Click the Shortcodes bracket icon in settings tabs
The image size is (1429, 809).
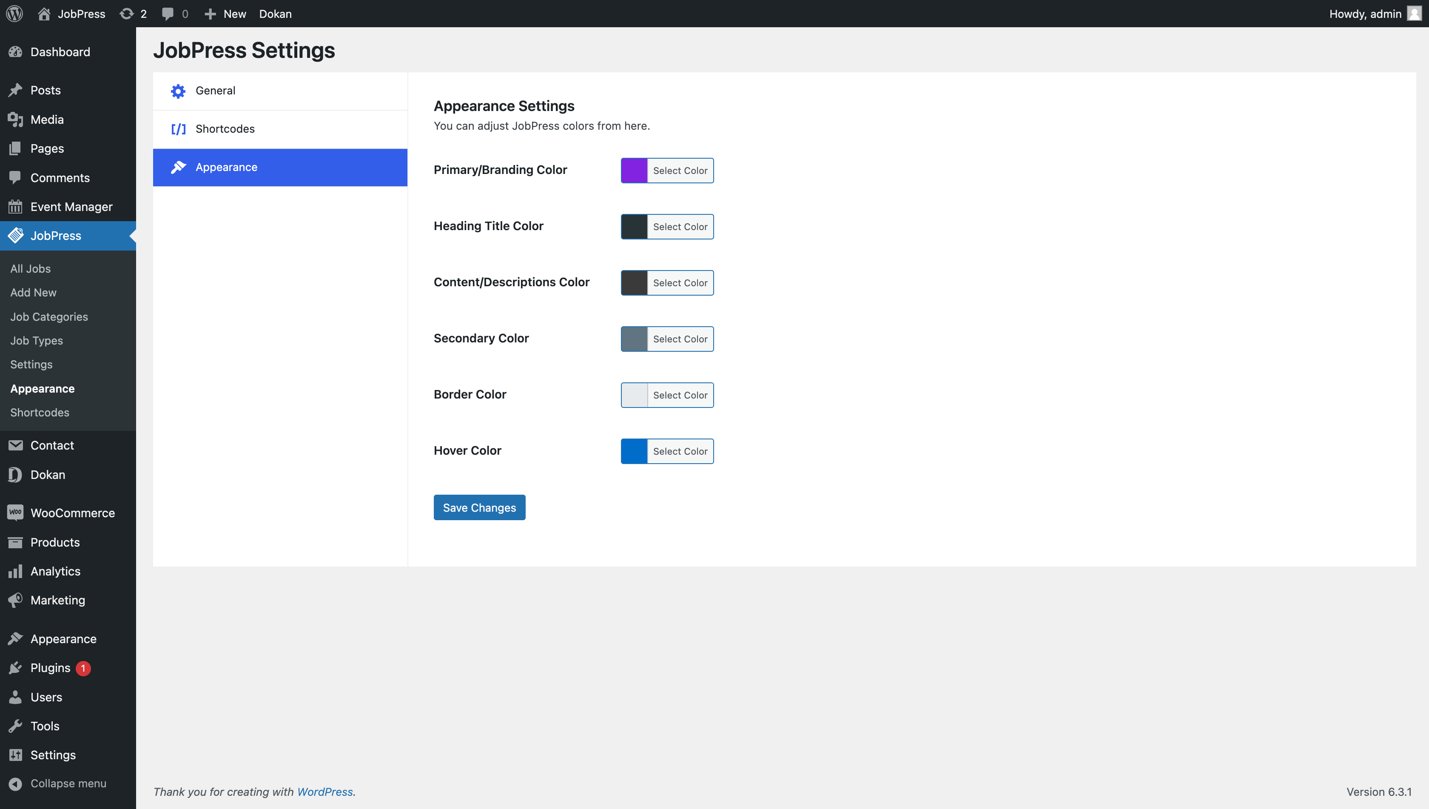(178, 129)
